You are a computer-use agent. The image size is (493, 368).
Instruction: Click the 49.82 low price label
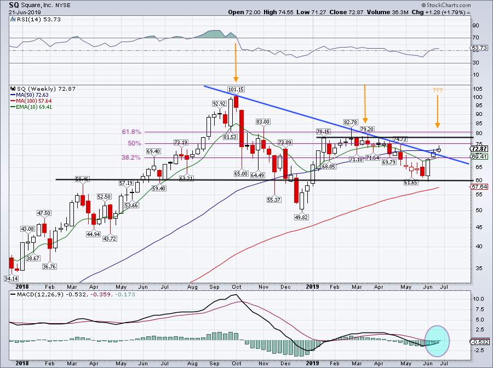(x=301, y=217)
